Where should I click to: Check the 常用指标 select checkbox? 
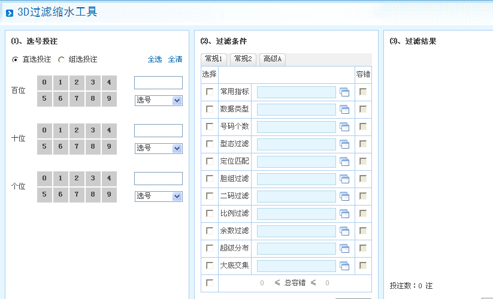tap(210, 92)
